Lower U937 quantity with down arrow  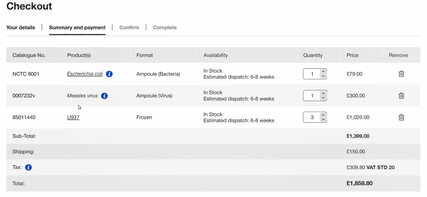click(323, 119)
